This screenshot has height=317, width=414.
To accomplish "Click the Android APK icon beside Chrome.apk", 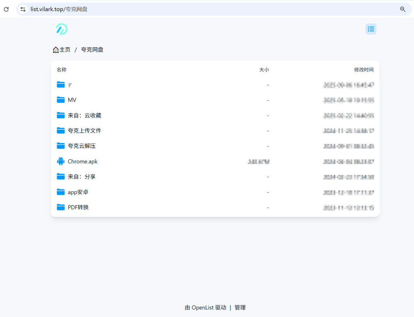I will point(60,161).
